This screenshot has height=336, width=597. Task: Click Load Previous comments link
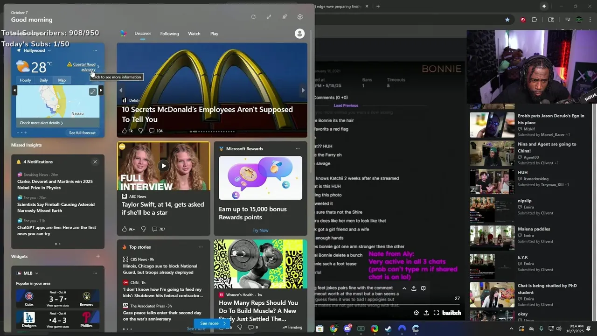[x=346, y=105]
